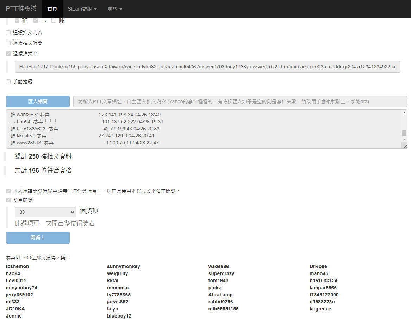Select winner name rabbit0256
The image size is (411, 320).
221,302
